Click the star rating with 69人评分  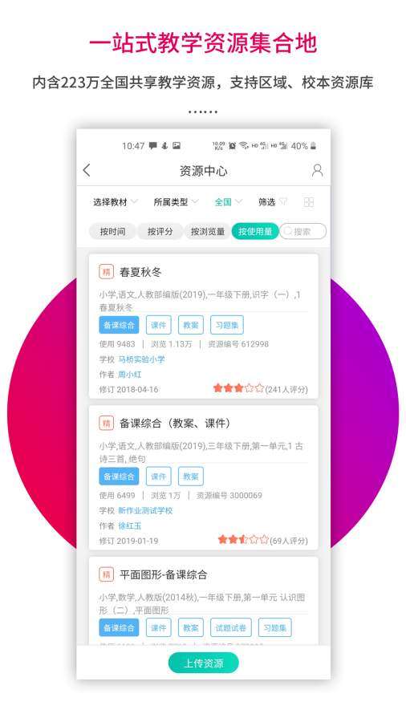pos(243,539)
